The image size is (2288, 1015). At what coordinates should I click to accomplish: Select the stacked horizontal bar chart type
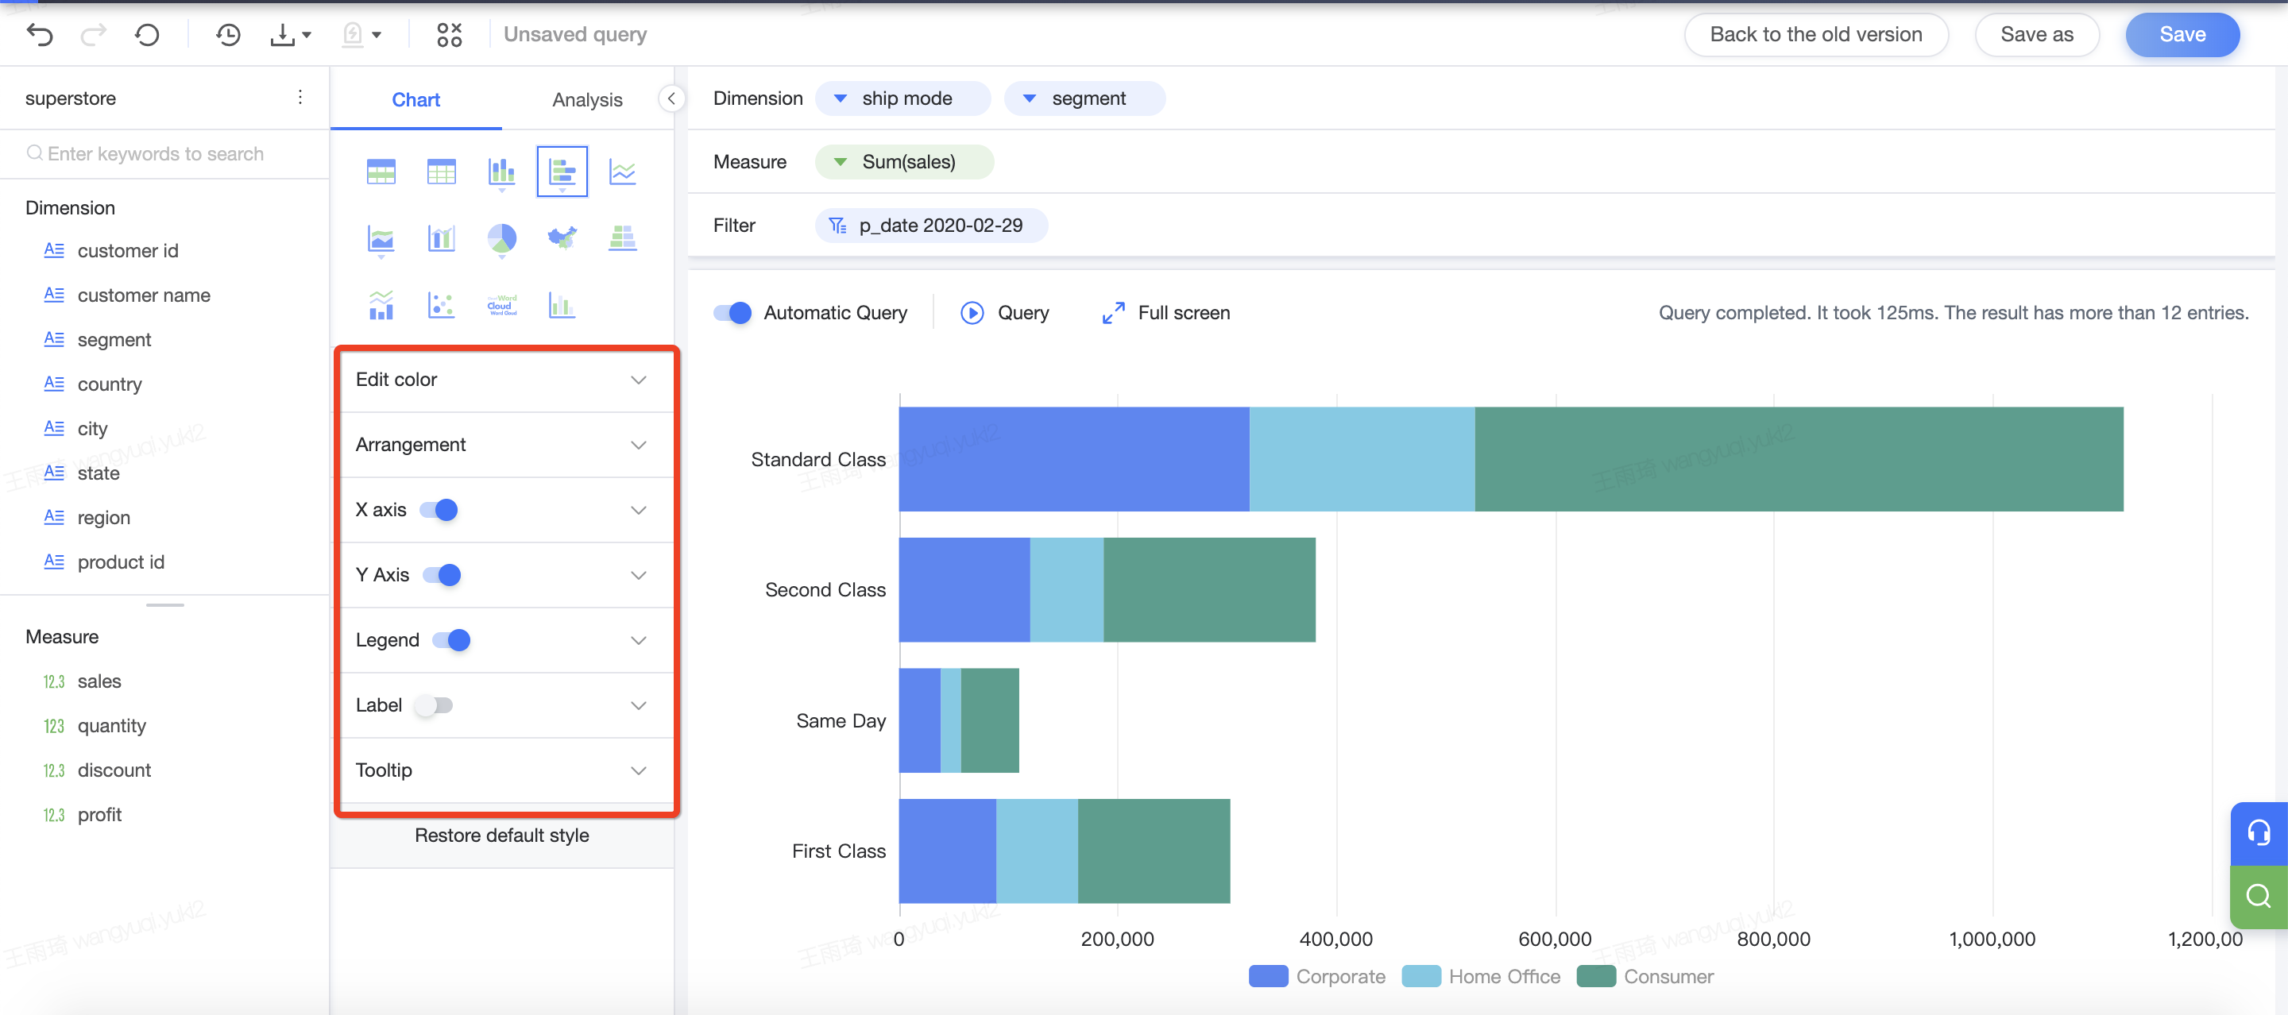coord(562,171)
